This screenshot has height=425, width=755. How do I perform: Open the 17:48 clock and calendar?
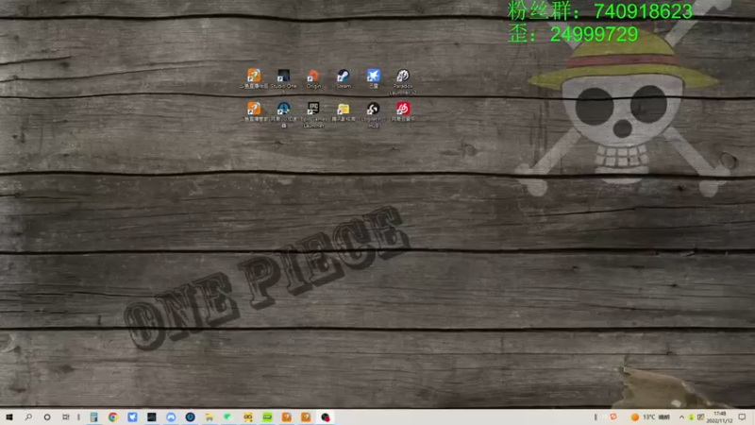[719, 416]
